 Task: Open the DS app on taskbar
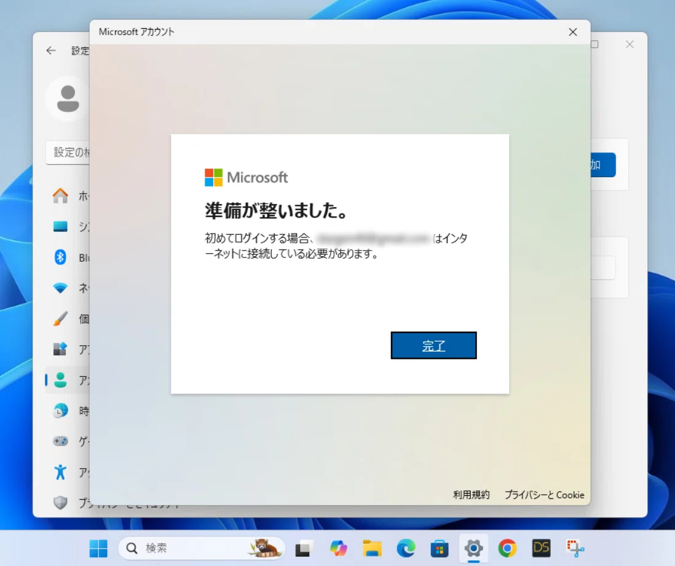(541, 548)
